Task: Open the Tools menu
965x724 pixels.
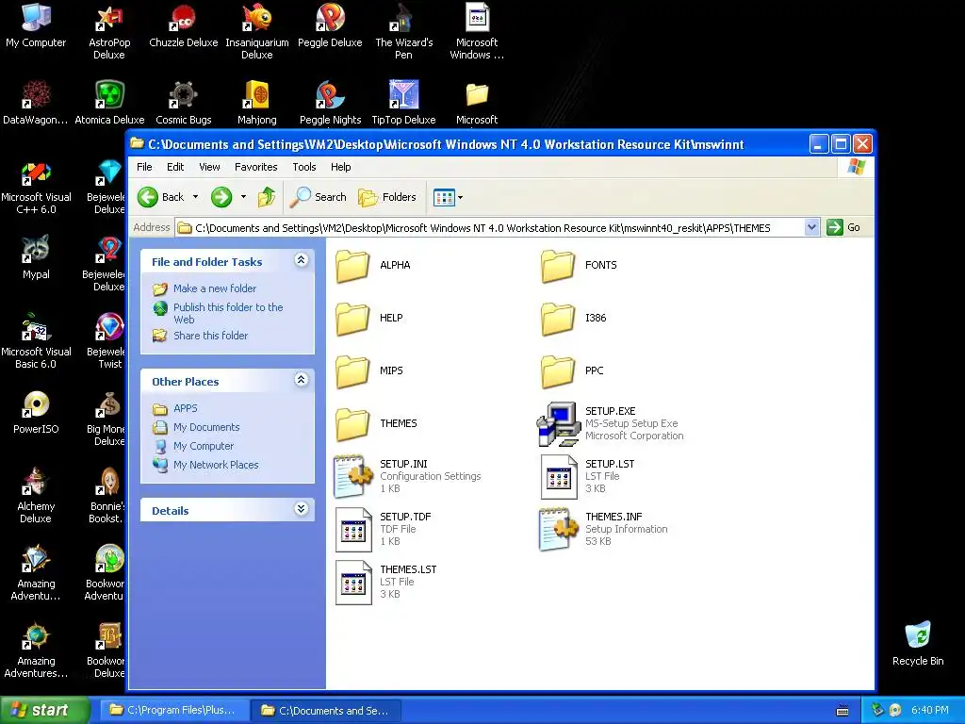Action: pyautogui.click(x=304, y=167)
